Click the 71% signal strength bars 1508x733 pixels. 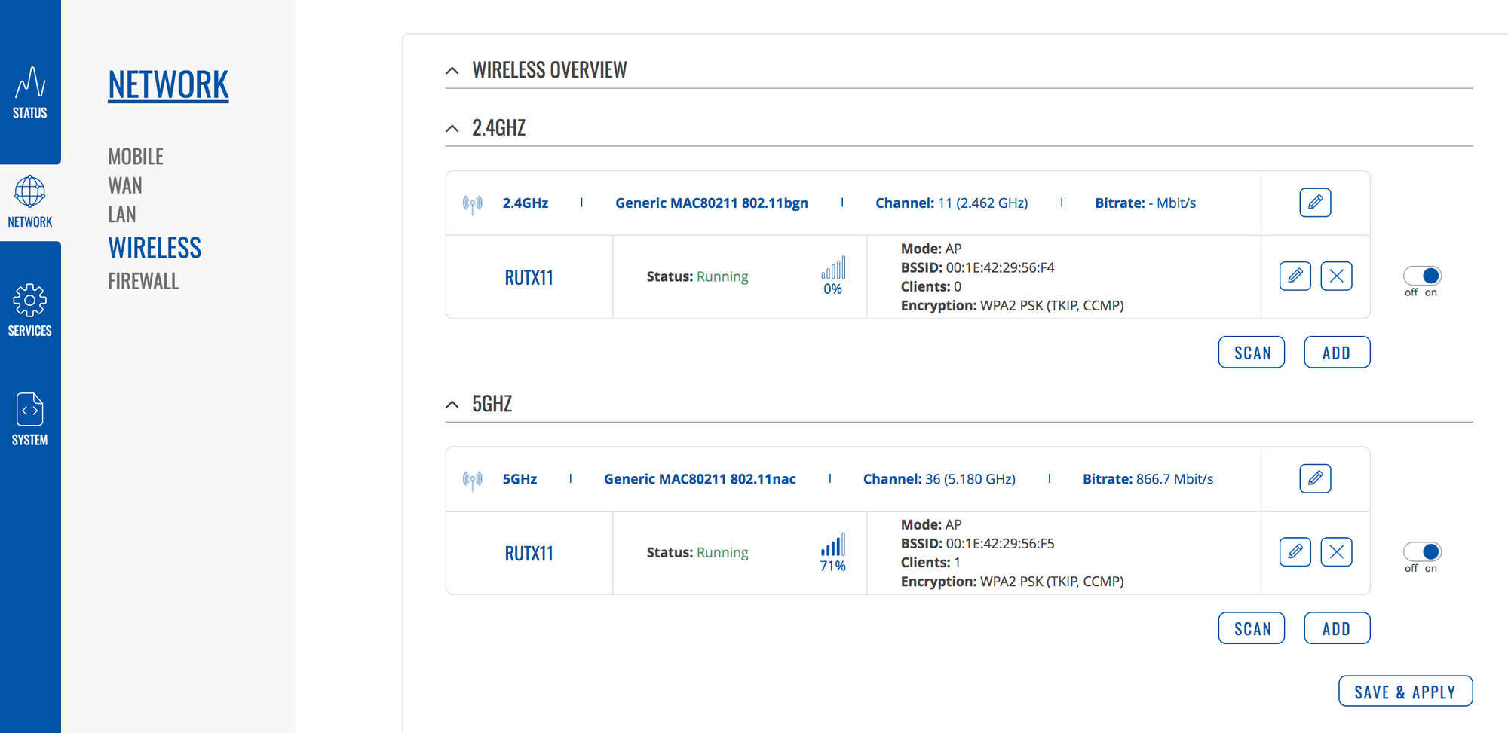click(833, 545)
